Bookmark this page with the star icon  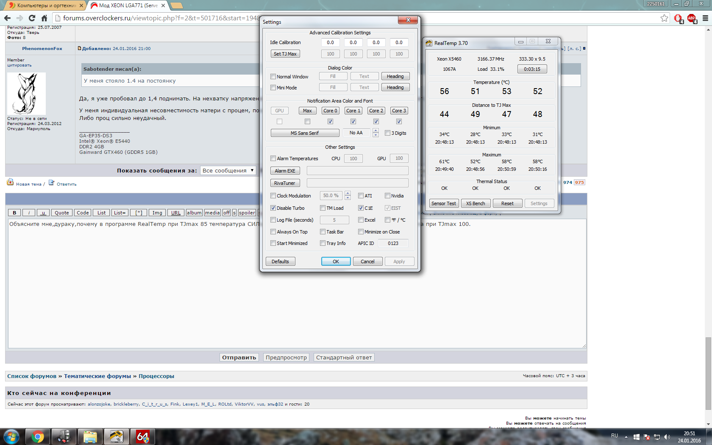point(664,18)
